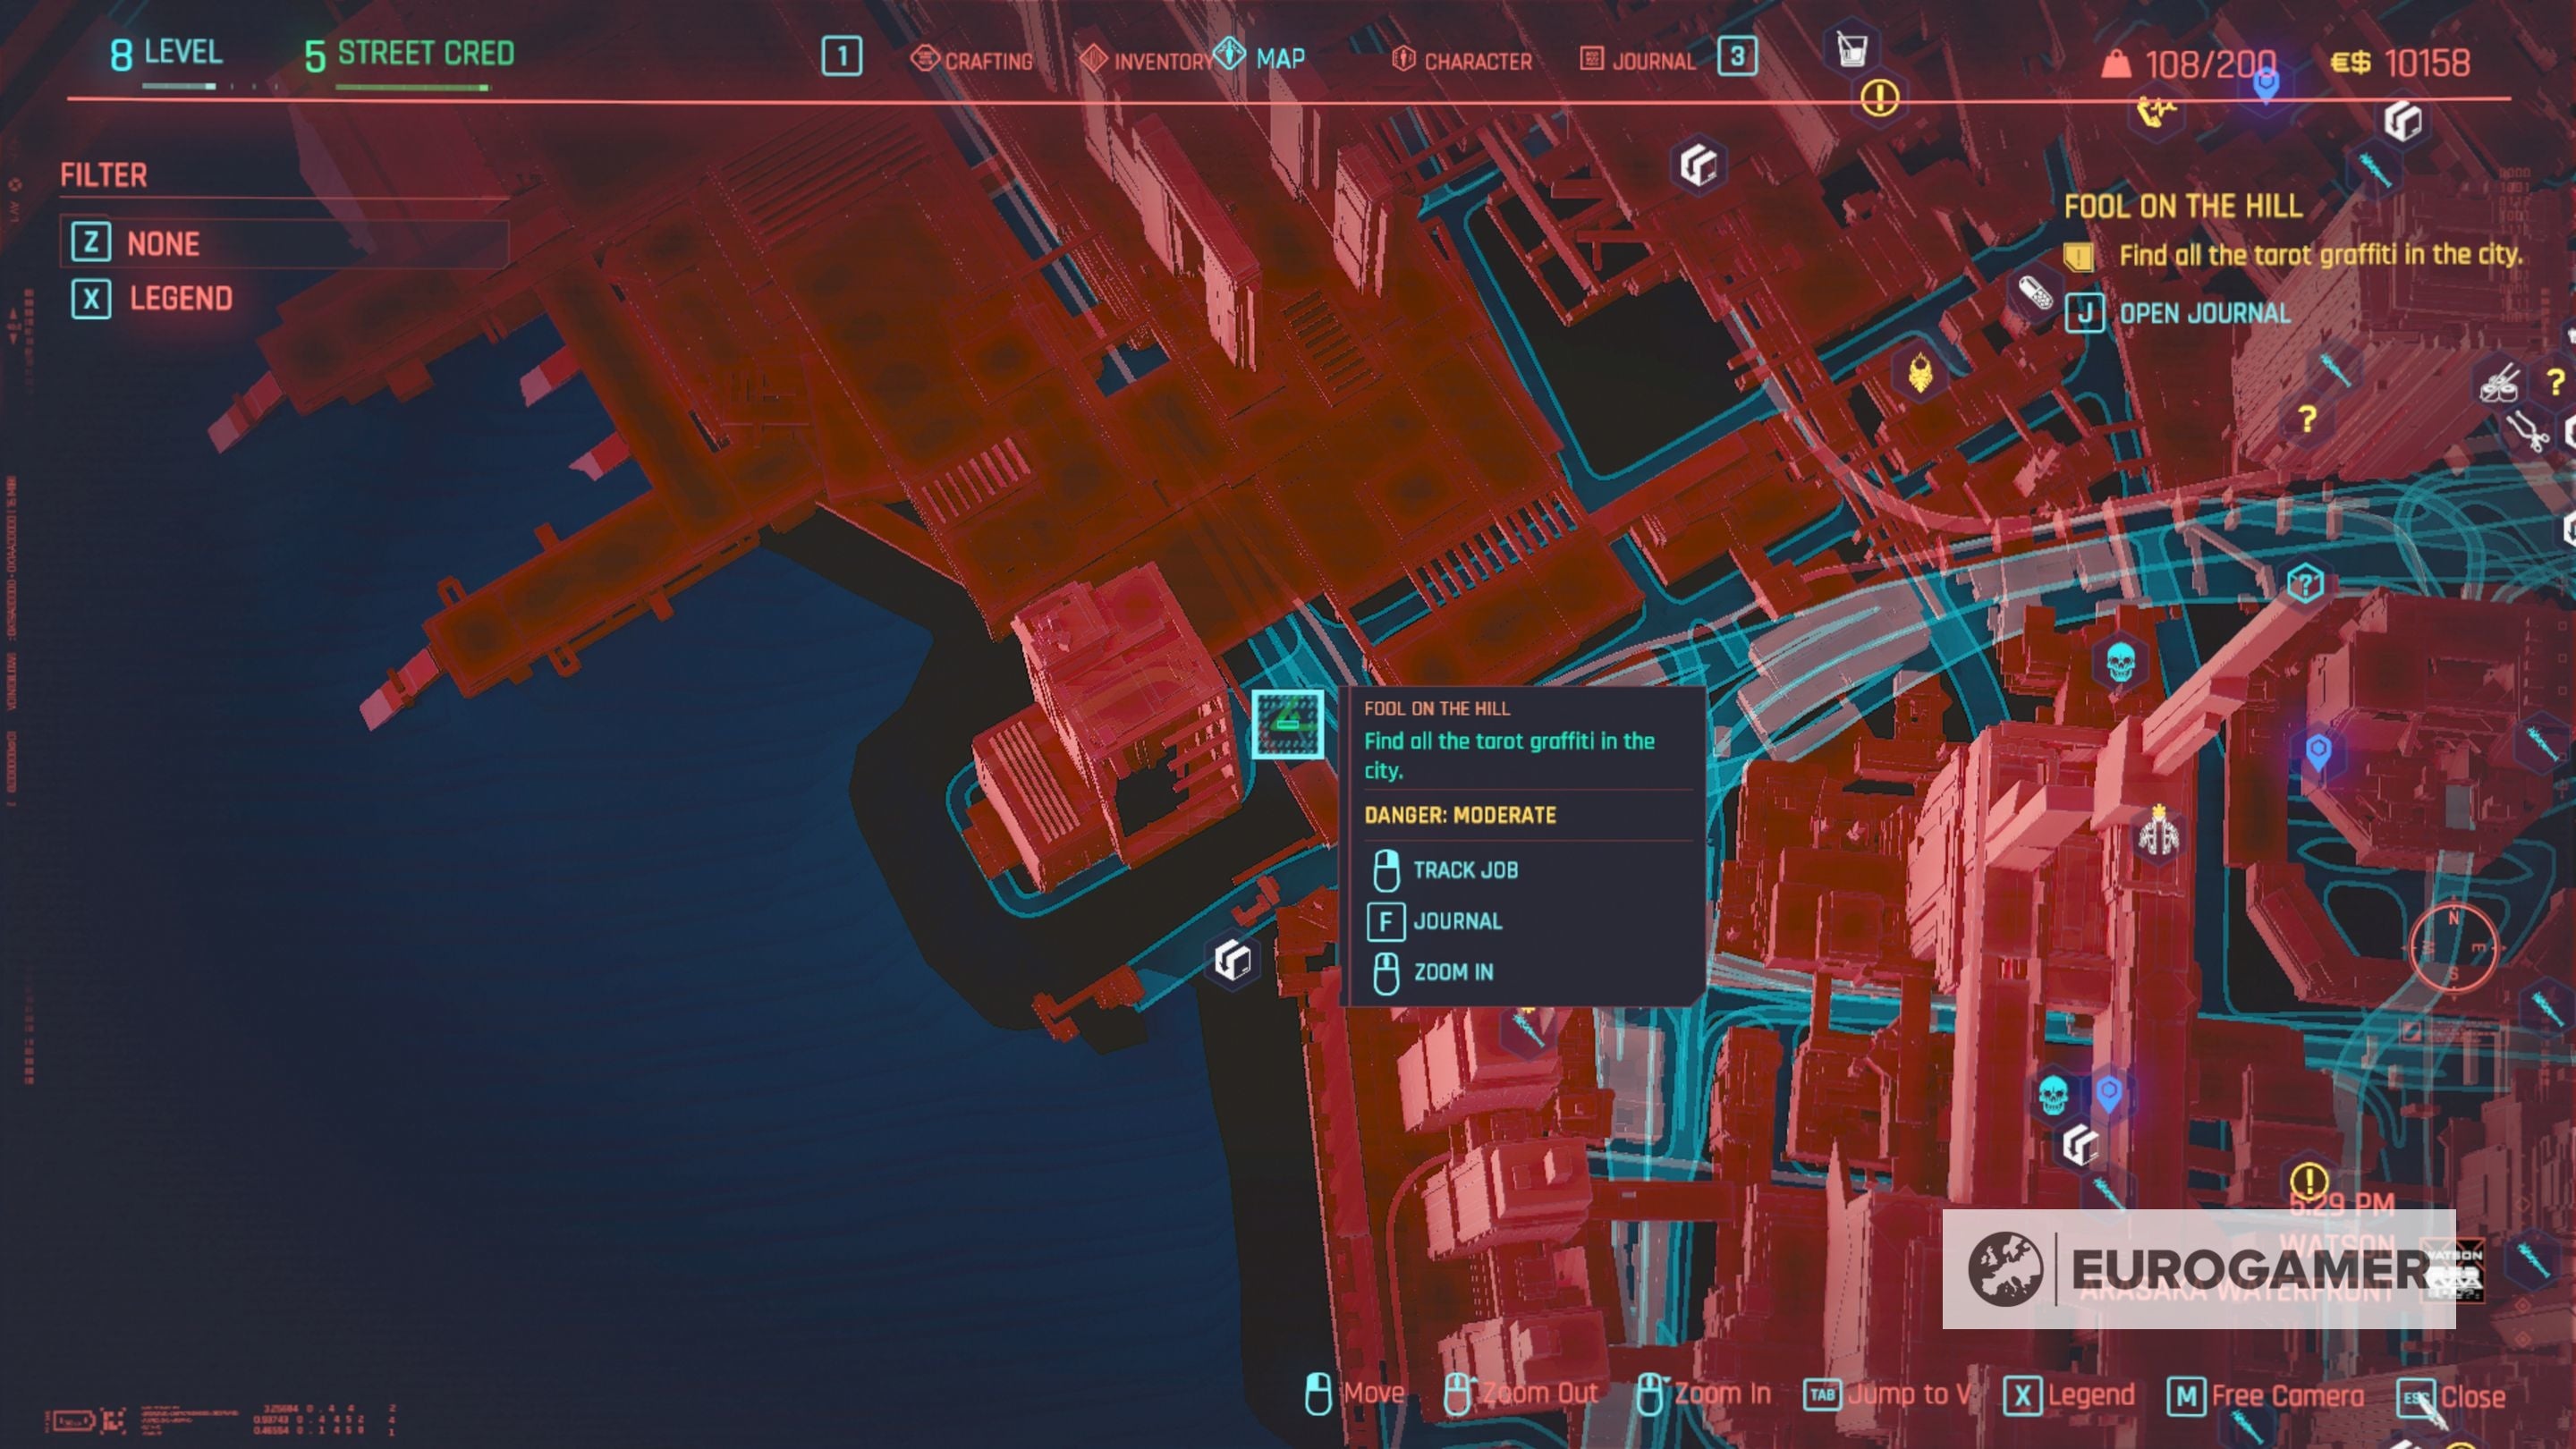
Task: Click Journal option in the tooltip
Action: click(1435, 921)
